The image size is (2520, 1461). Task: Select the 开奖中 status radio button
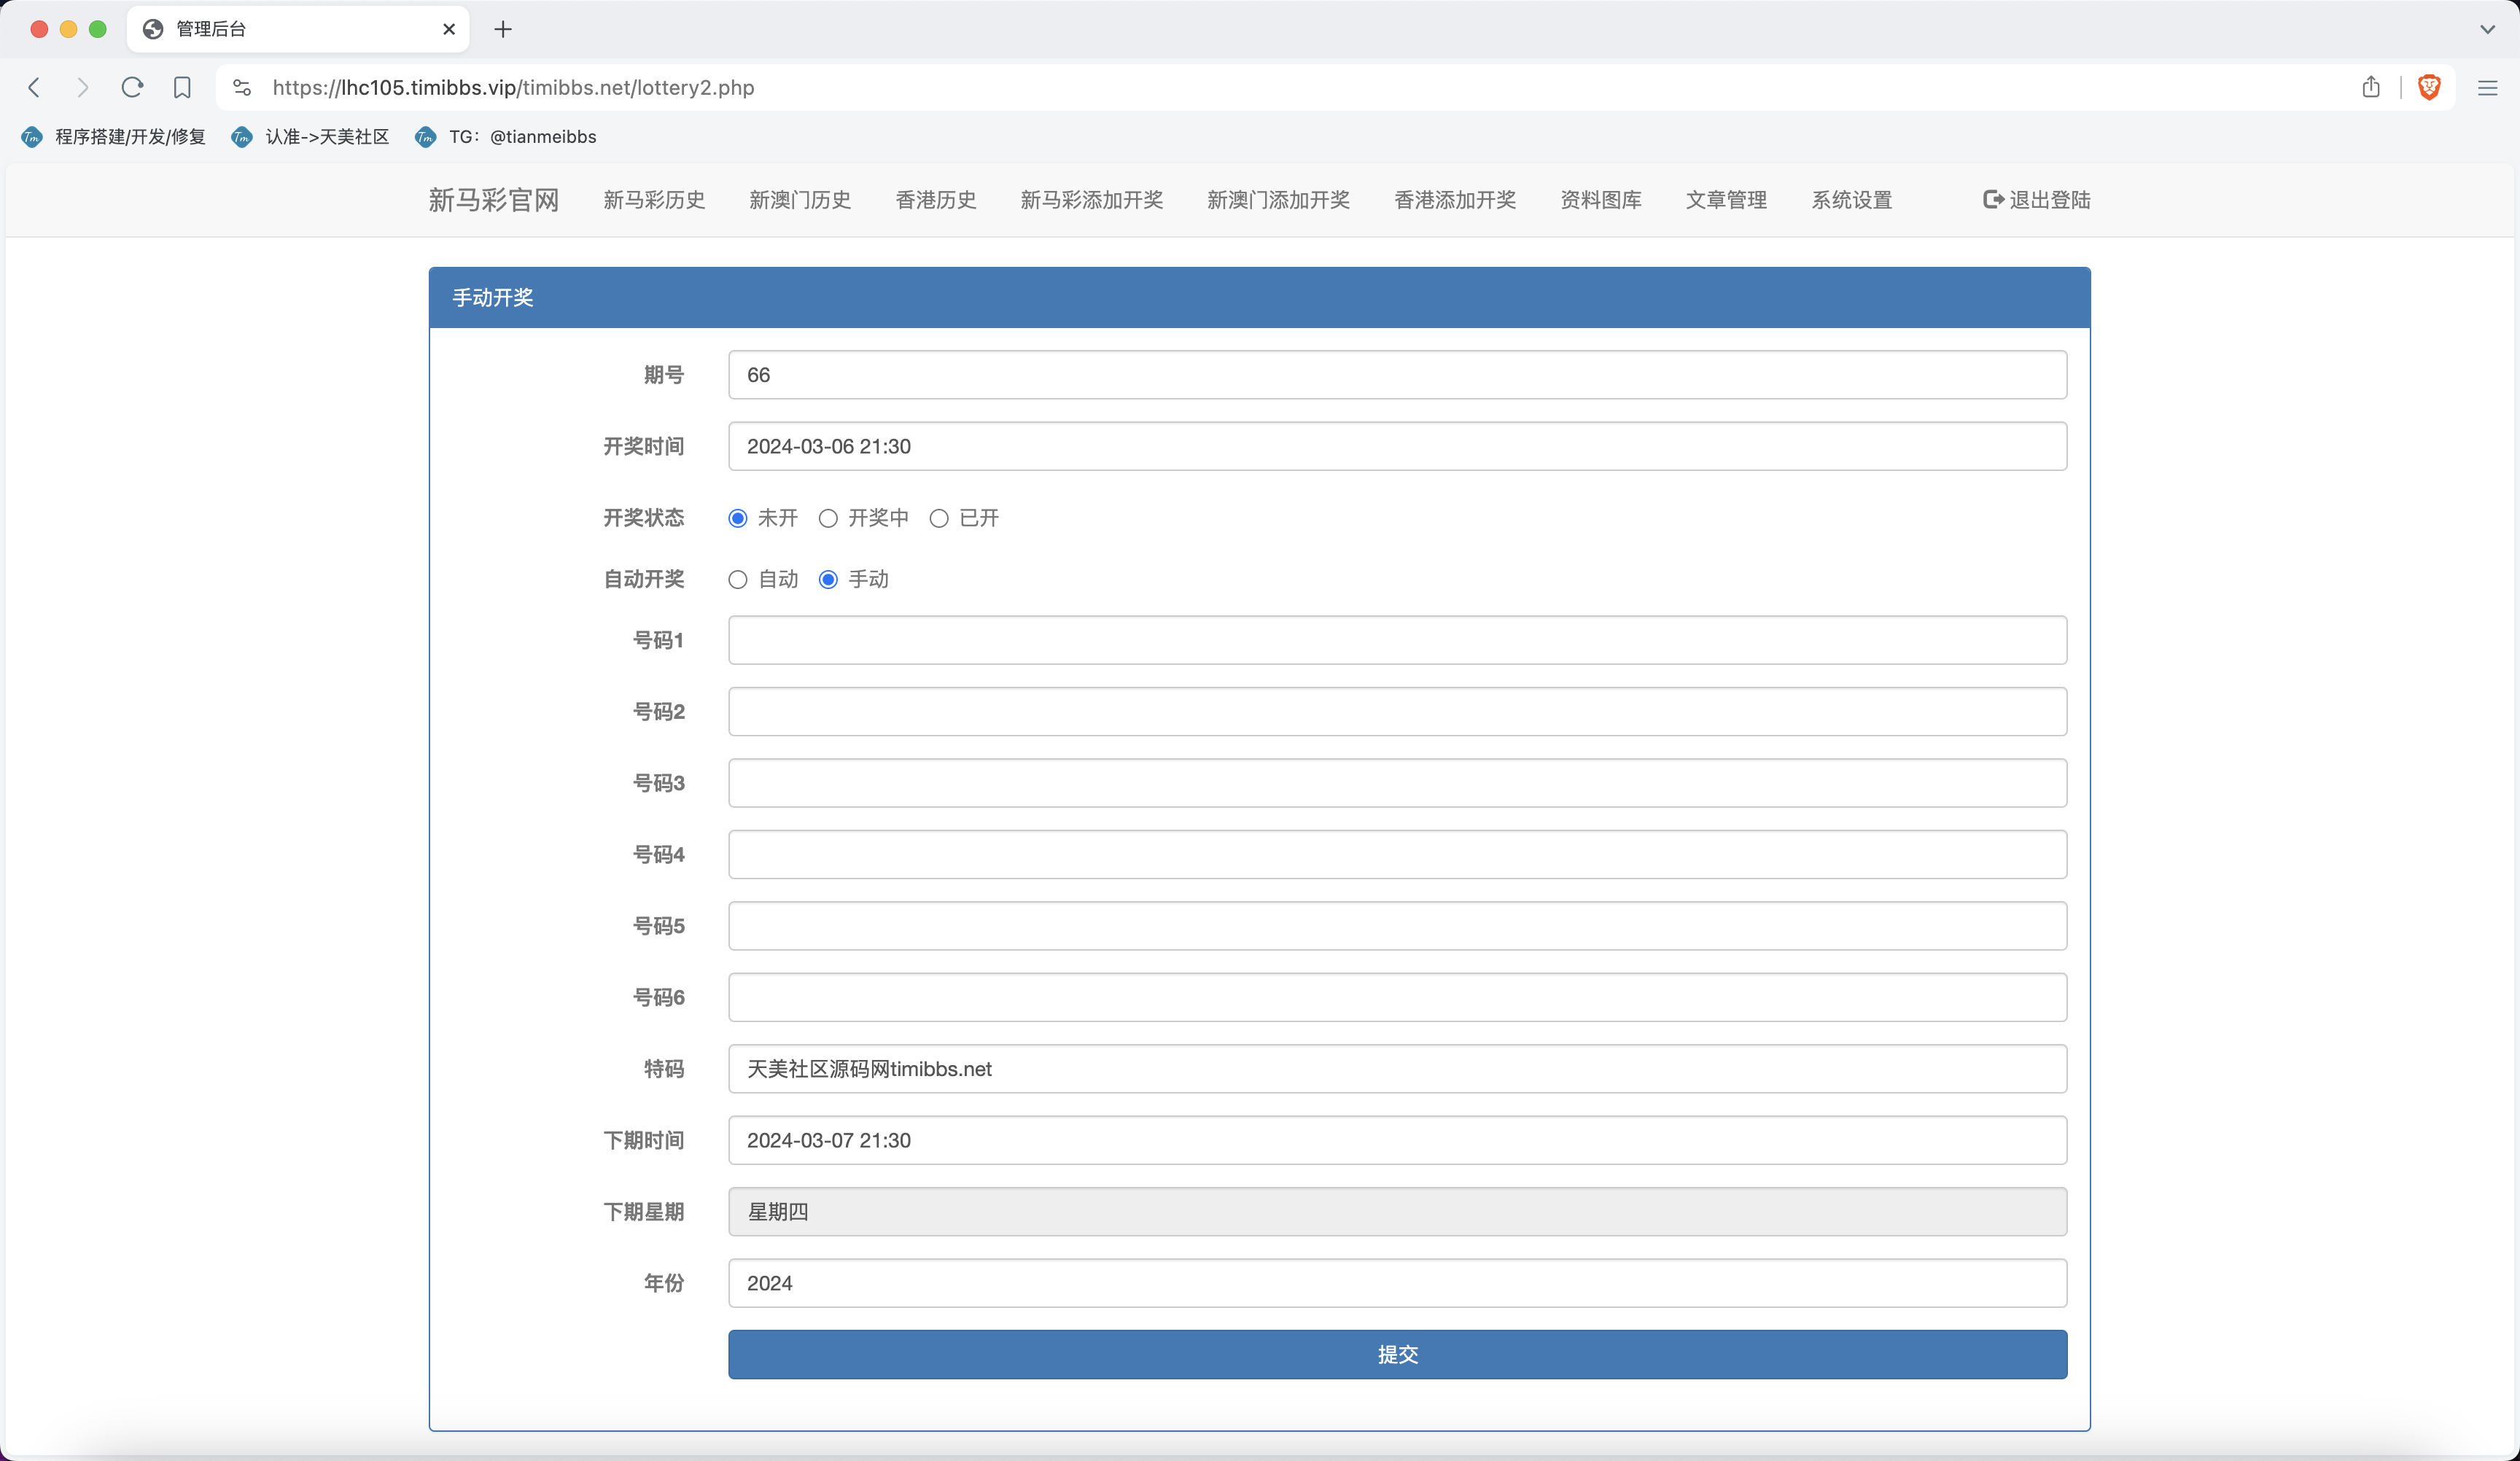click(x=828, y=518)
